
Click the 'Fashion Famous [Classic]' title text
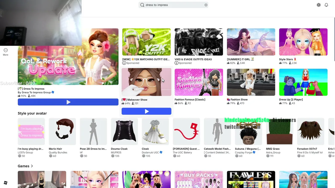click(x=190, y=99)
